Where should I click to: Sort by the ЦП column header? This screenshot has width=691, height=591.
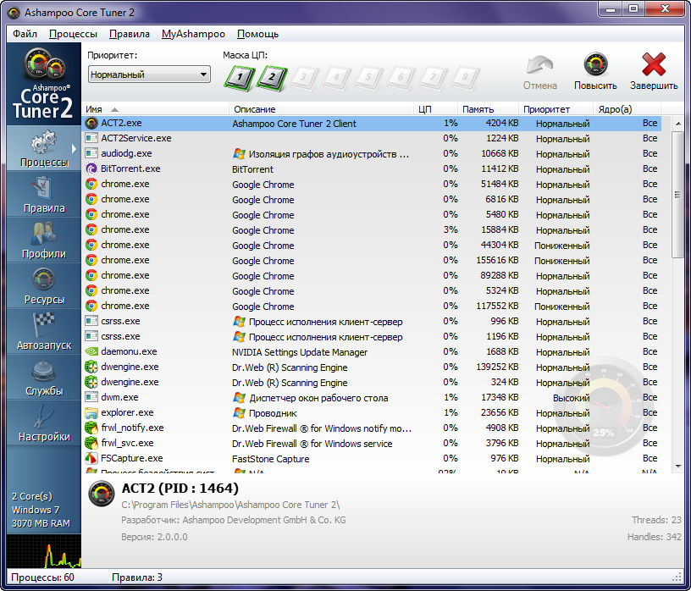click(436, 109)
